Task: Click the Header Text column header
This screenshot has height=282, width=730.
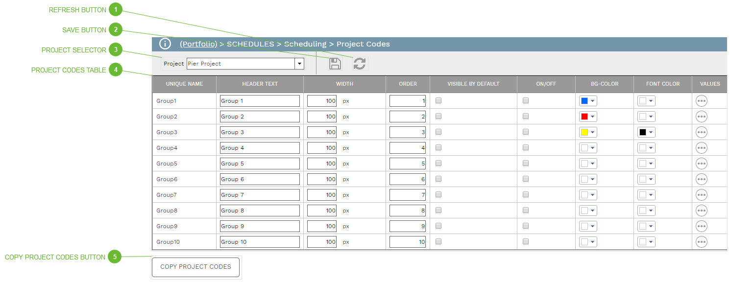Action: pyautogui.click(x=260, y=84)
